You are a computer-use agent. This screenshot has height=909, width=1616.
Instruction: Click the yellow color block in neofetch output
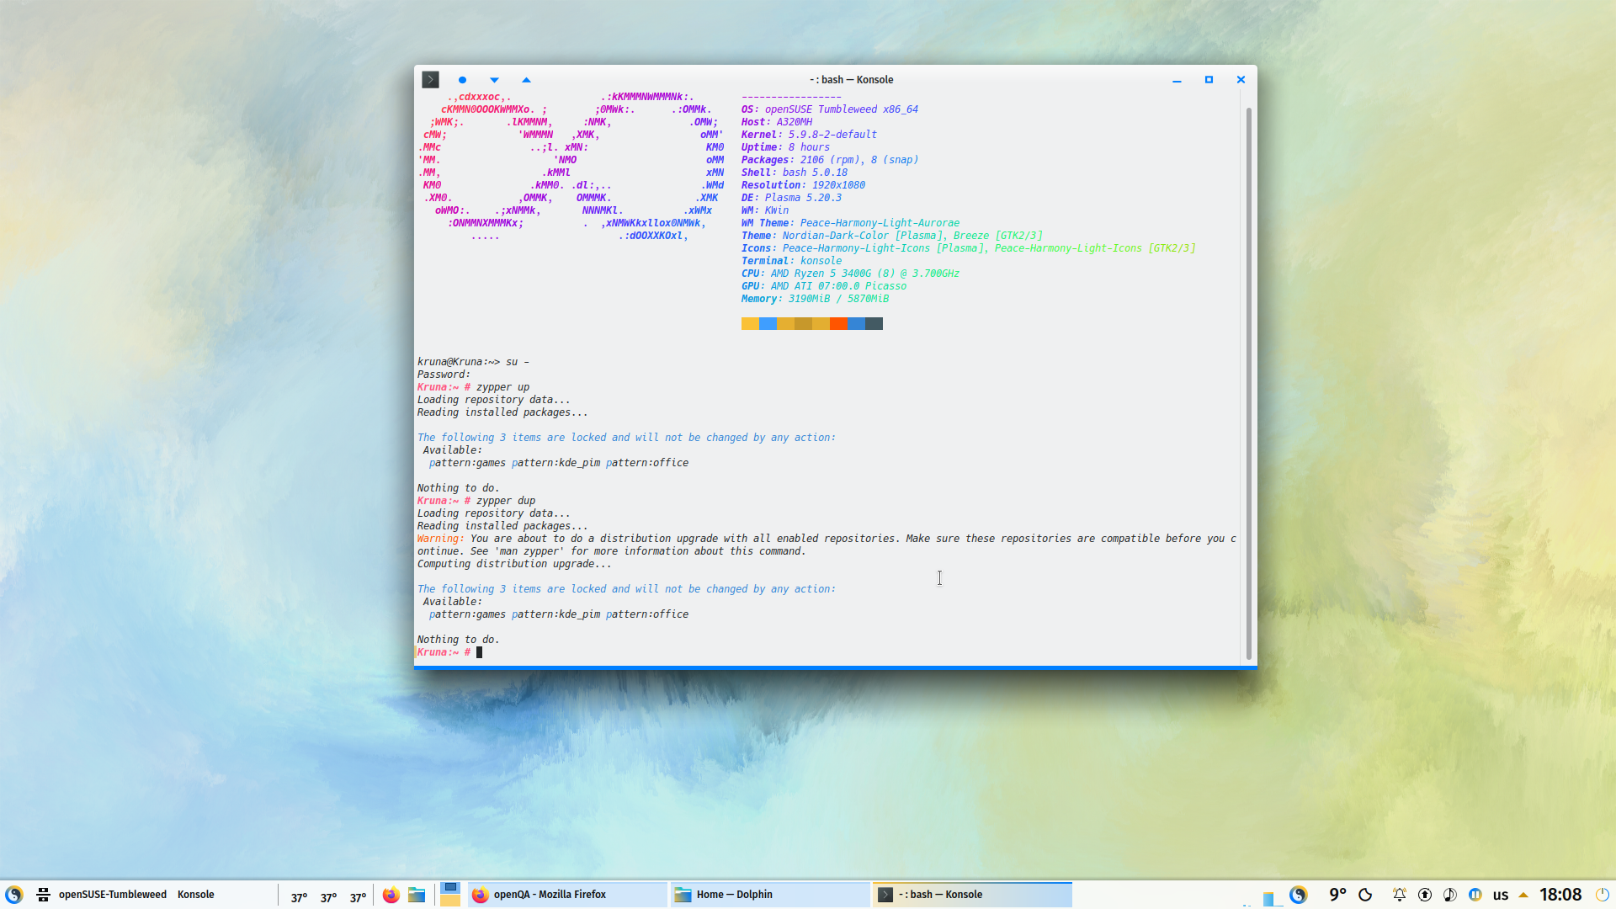pos(750,324)
